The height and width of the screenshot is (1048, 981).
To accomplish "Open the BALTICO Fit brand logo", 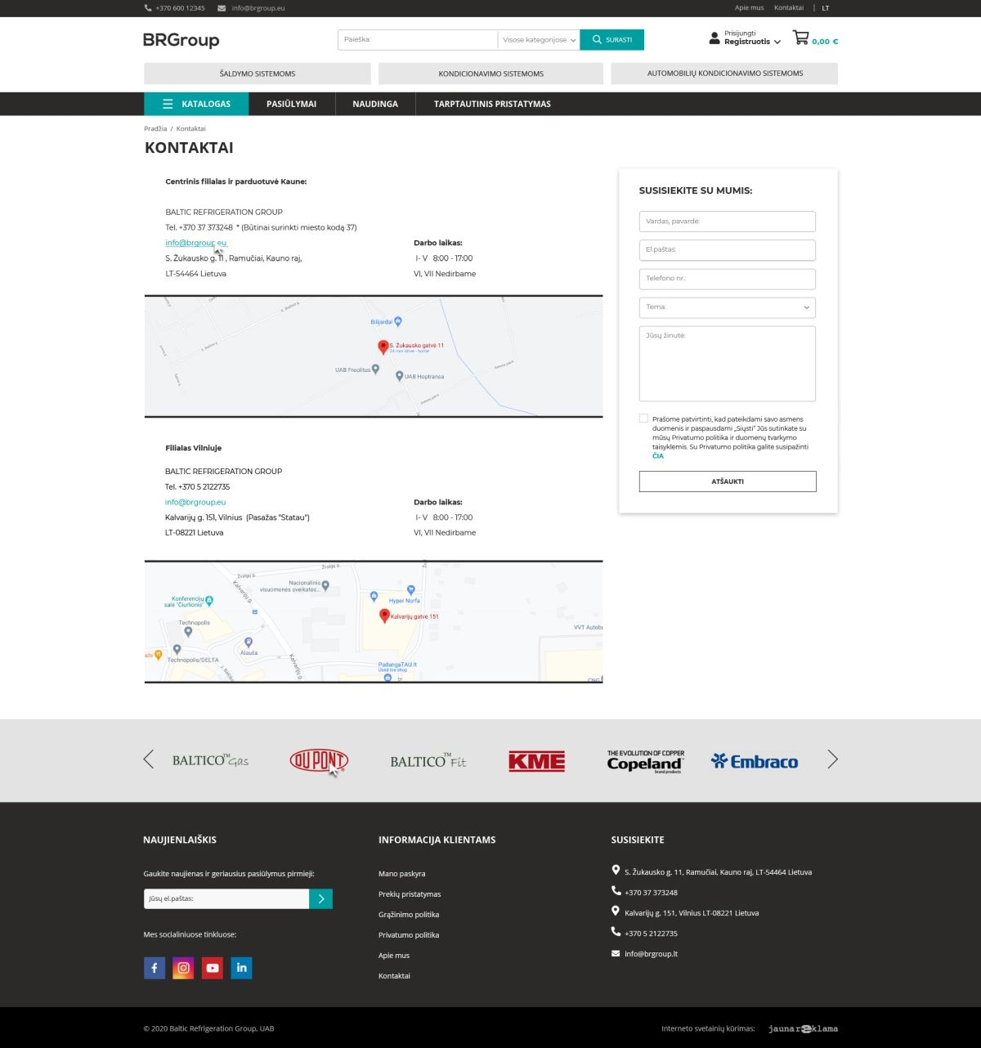I will [428, 760].
